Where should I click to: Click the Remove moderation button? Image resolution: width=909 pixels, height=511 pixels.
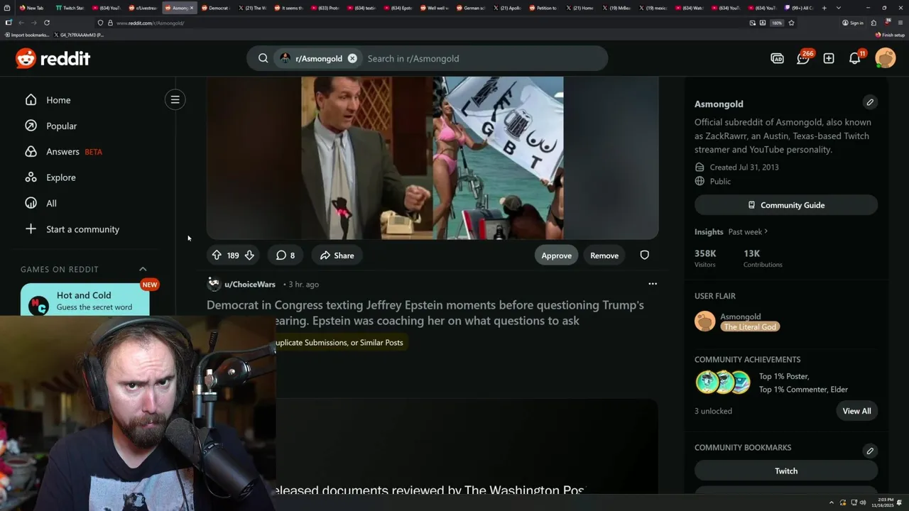pos(604,255)
